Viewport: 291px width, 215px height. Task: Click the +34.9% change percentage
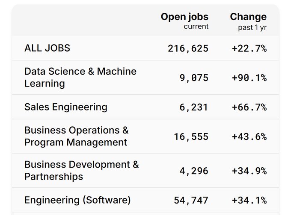(249, 171)
